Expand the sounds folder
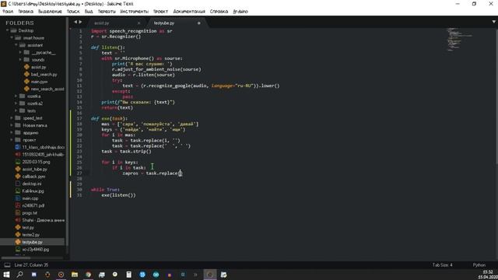Viewport: 498px width, 280px height. click(20, 60)
